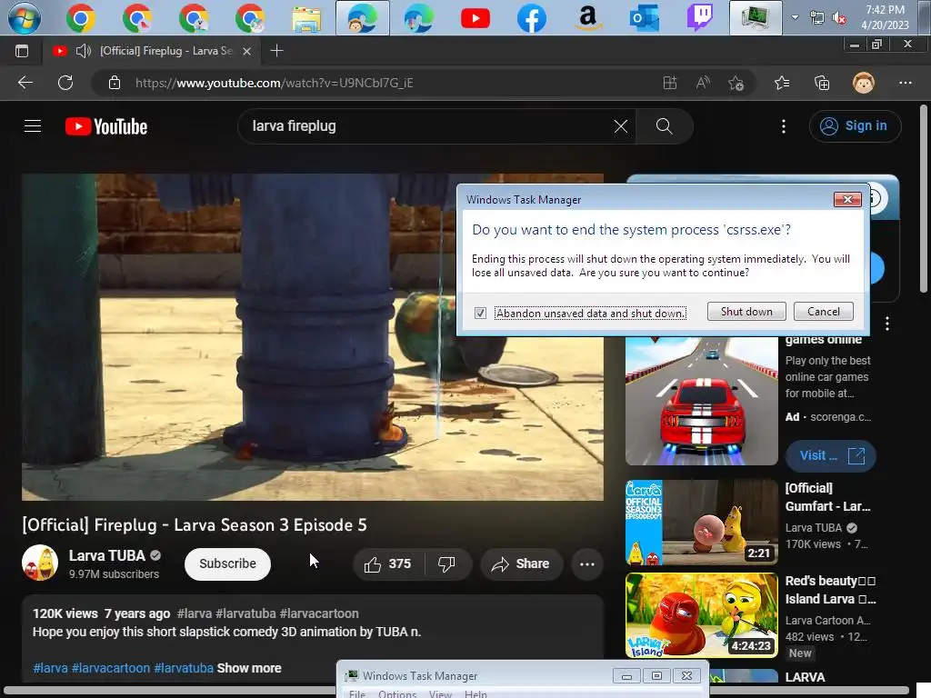Open more actions ellipsis under video
Viewport: 931px width, 698px height.
[587, 563]
